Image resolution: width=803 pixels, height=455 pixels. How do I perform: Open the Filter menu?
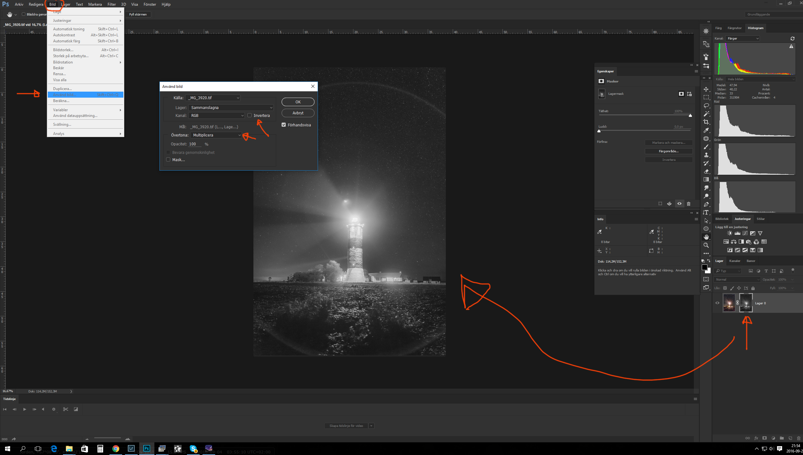[x=111, y=4]
